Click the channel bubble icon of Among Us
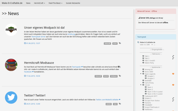Screen dimensions: 178x111 tap(143, 70)
